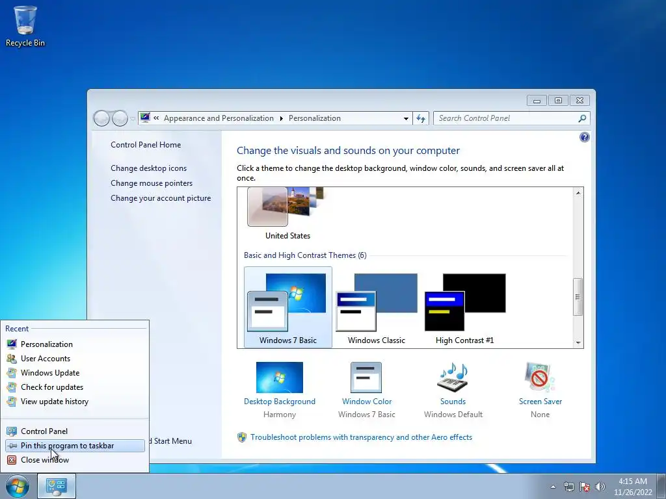Click the refresh button beside address bar
The width and height of the screenshot is (666, 499).
coord(421,118)
